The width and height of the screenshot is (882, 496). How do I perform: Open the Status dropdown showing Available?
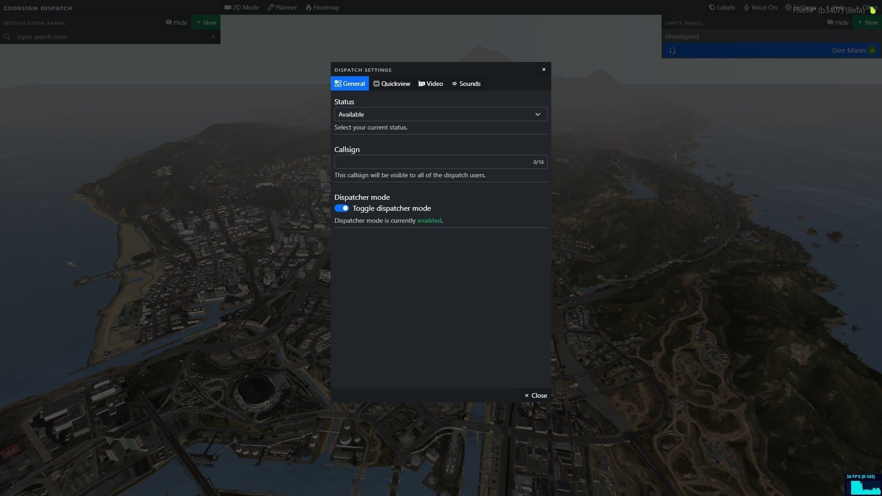pyautogui.click(x=440, y=114)
